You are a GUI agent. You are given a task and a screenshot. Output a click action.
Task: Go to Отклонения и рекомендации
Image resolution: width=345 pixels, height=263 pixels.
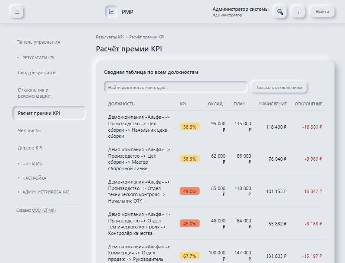tap(34, 93)
